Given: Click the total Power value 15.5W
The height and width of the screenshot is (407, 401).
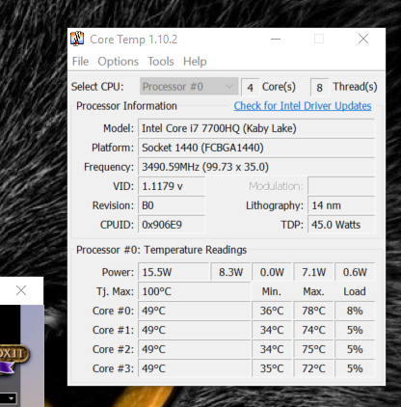Looking at the screenshot, I should coord(174,272).
